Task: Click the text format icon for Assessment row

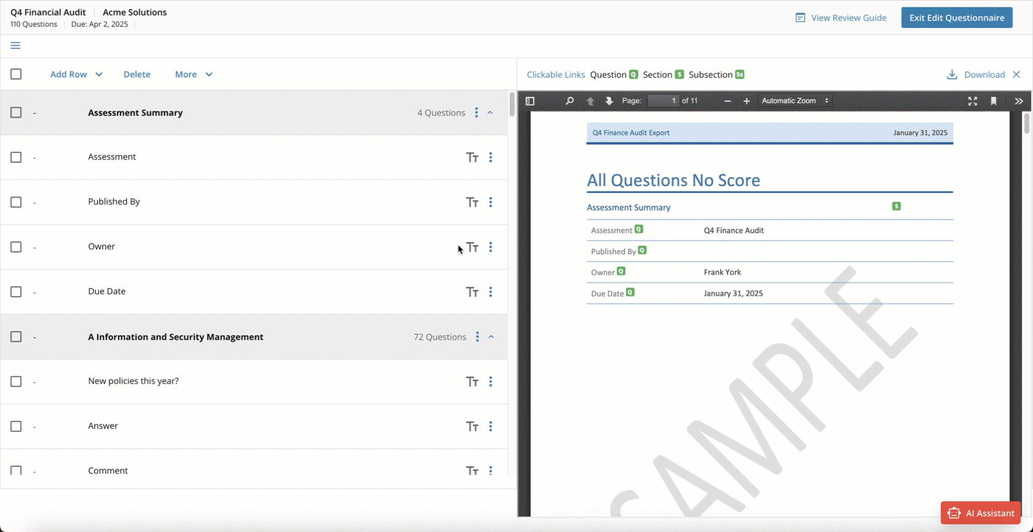Action: [472, 157]
